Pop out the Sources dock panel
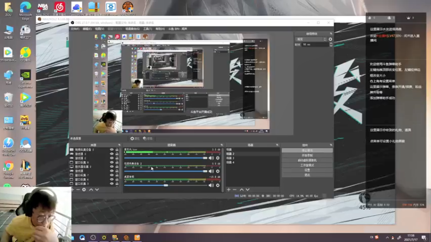This screenshot has height=242, width=431. [x=119, y=145]
